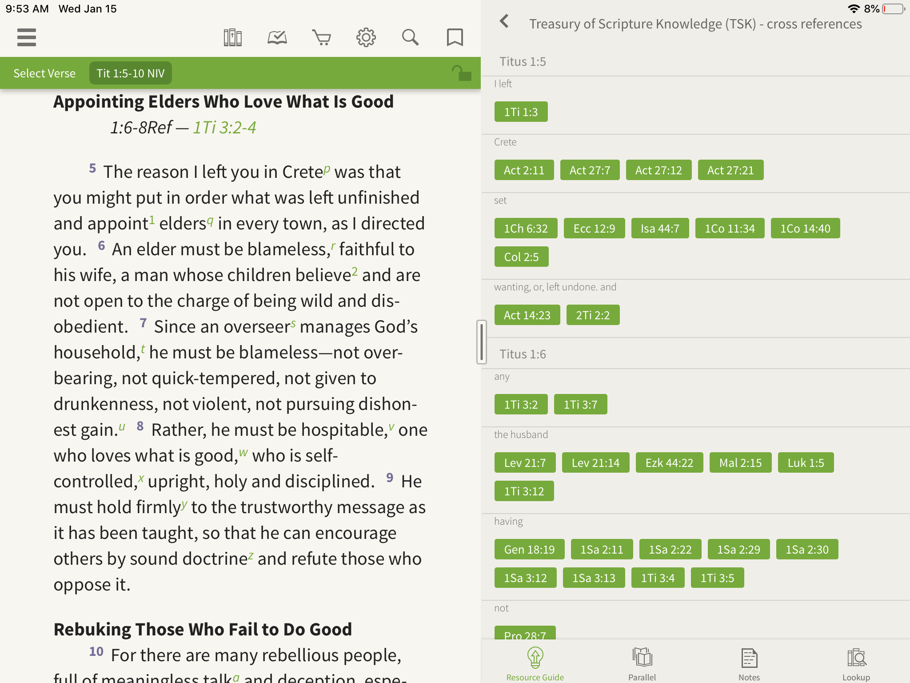Open cross reference Act 27:7
This screenshot has height=683, width=910.
click(x=590, y=170)
